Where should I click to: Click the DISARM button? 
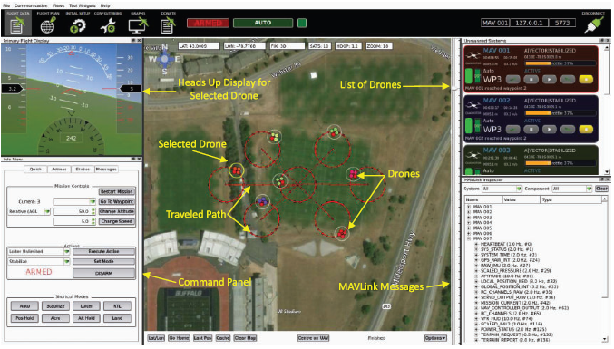(103, 274)
